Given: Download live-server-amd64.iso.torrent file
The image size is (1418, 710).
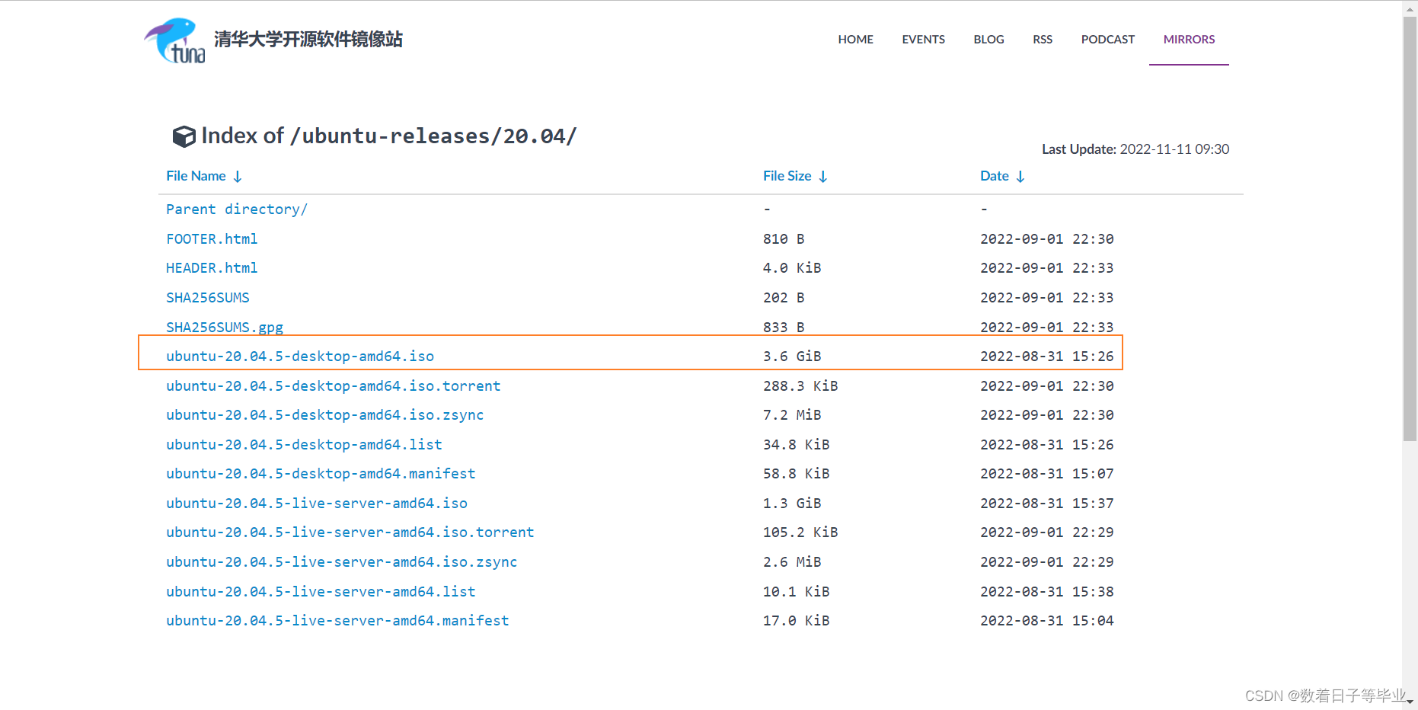Looking at the screenshot, I should coord(350,532).
